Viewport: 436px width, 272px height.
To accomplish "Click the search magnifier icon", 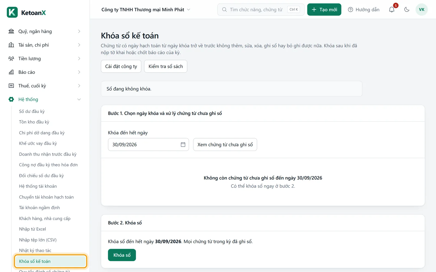I will [224, 10].
